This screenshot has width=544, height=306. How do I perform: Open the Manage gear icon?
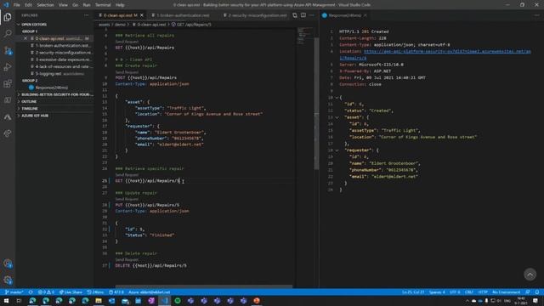pos(8,280)
